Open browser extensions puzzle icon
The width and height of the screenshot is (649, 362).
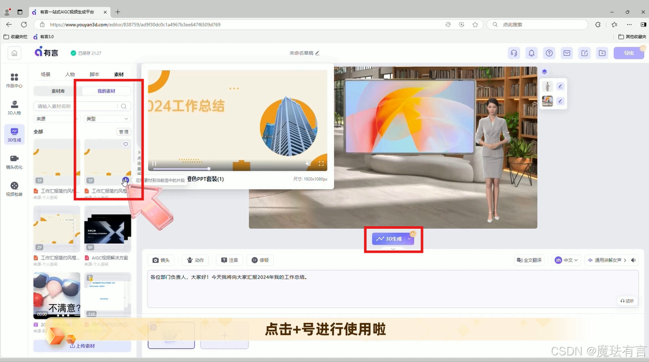tap(598, 24)
